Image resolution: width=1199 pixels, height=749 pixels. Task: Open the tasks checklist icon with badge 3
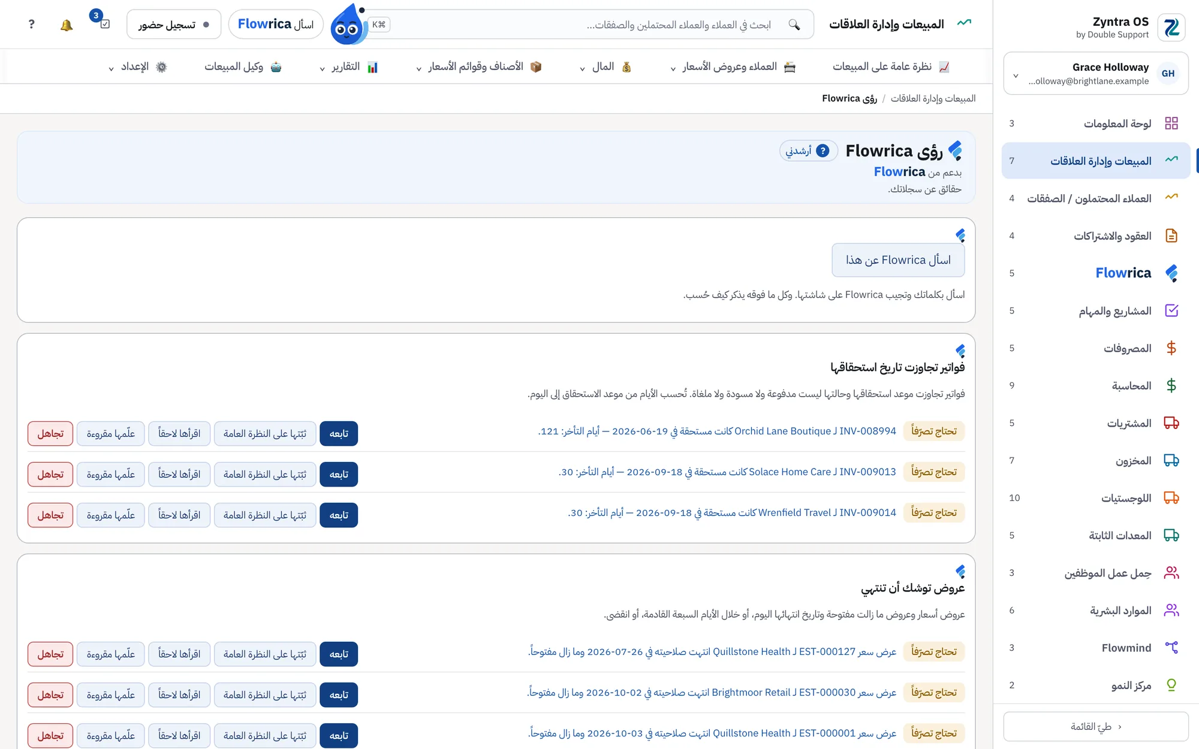point(105,24)
